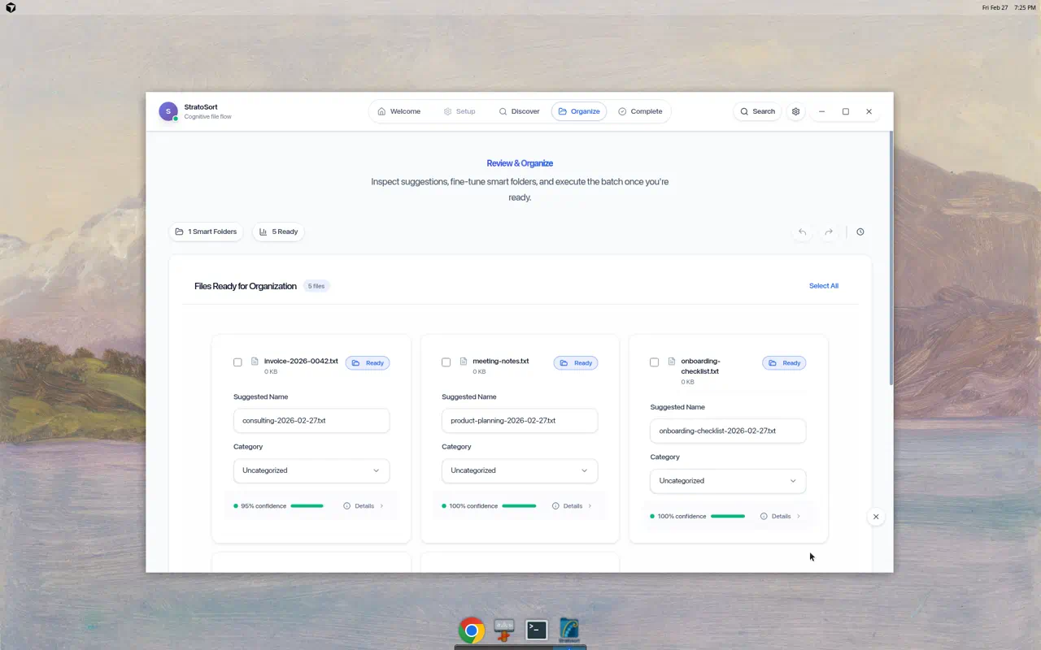Click the Select All link
Viewport: 1041px width, 650px height.
coord(823,286)
